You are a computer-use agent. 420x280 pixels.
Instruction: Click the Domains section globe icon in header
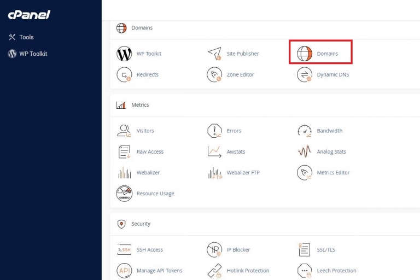click(x=121, y=28)
